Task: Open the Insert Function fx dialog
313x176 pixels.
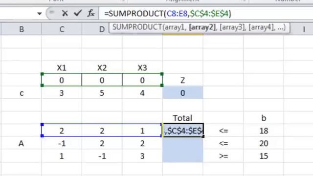Action: [91, 13]
